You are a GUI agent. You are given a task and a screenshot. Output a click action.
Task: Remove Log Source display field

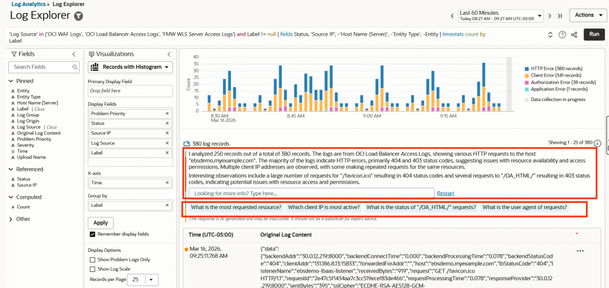click(x=167, y=143)
